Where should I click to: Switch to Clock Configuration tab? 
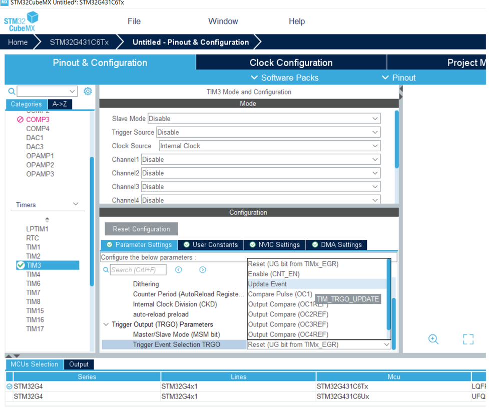pyautogui.click(x=291, y=63)
